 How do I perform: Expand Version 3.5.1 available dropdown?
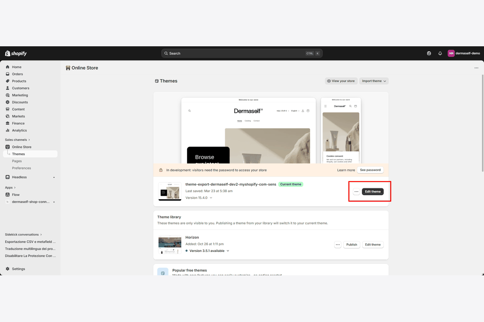click(207, 251)
